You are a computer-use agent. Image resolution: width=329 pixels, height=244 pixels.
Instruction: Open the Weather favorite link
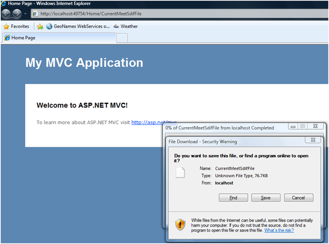tap(125, 26)
